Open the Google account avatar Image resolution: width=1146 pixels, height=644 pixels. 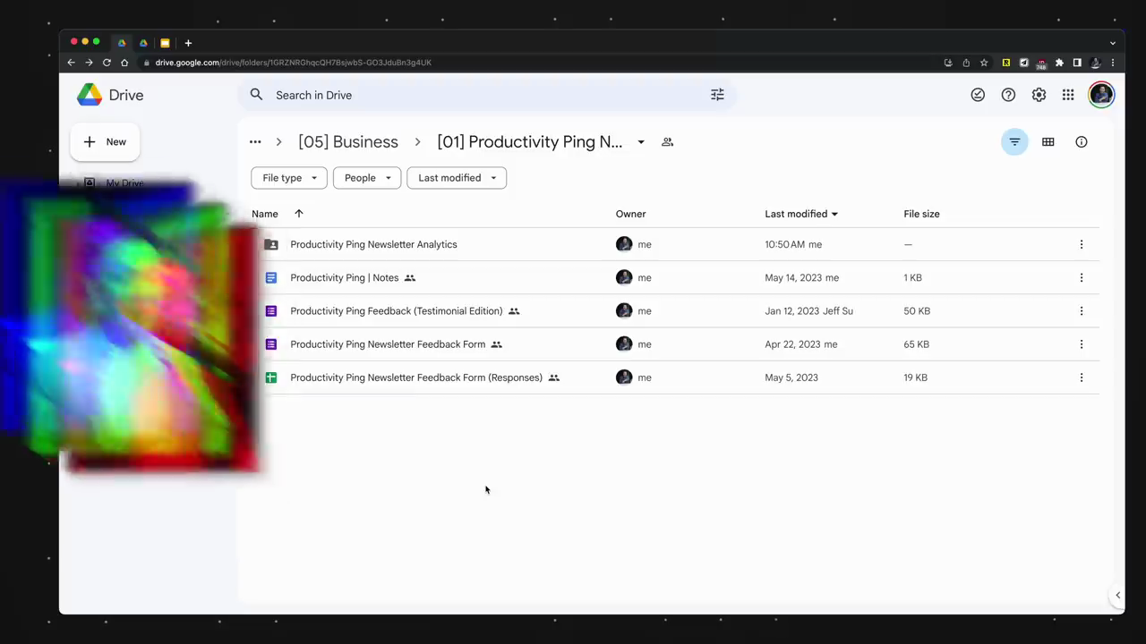click(x=1101, y=95)
